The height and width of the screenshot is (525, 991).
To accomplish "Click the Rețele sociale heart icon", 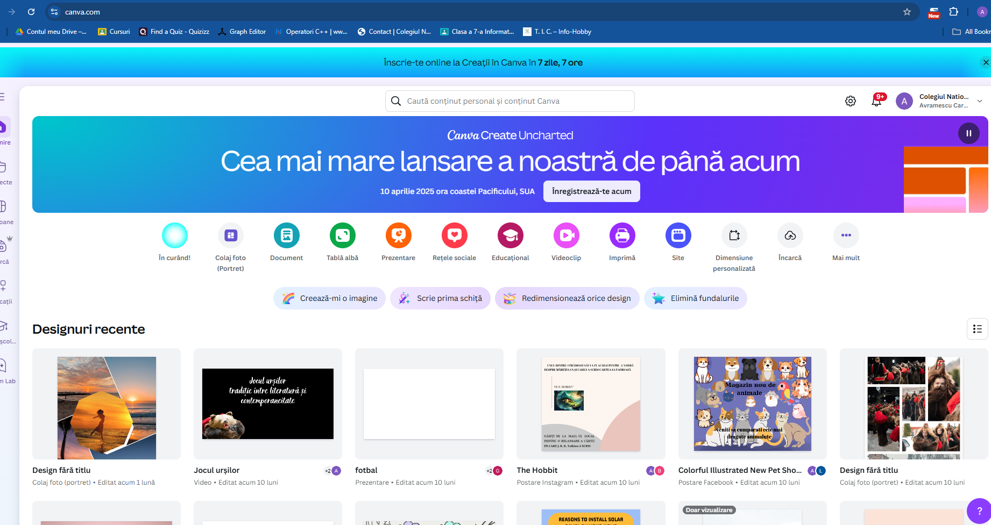I will [x=454, y=235].
